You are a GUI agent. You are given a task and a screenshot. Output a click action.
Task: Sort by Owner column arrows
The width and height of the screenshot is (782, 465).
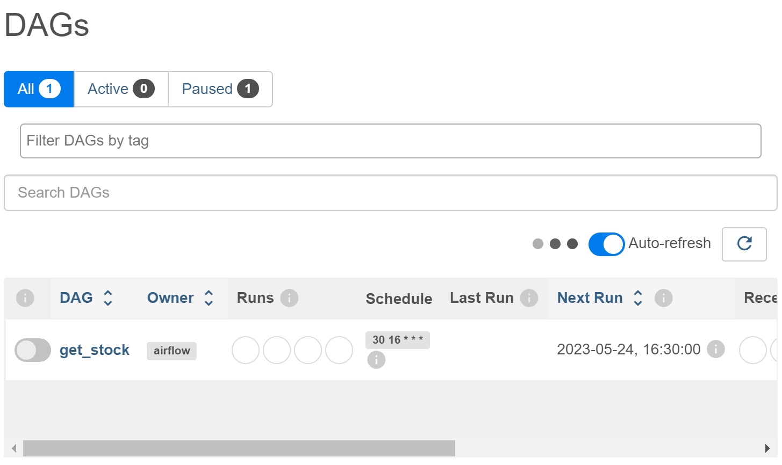coord(209,298)
